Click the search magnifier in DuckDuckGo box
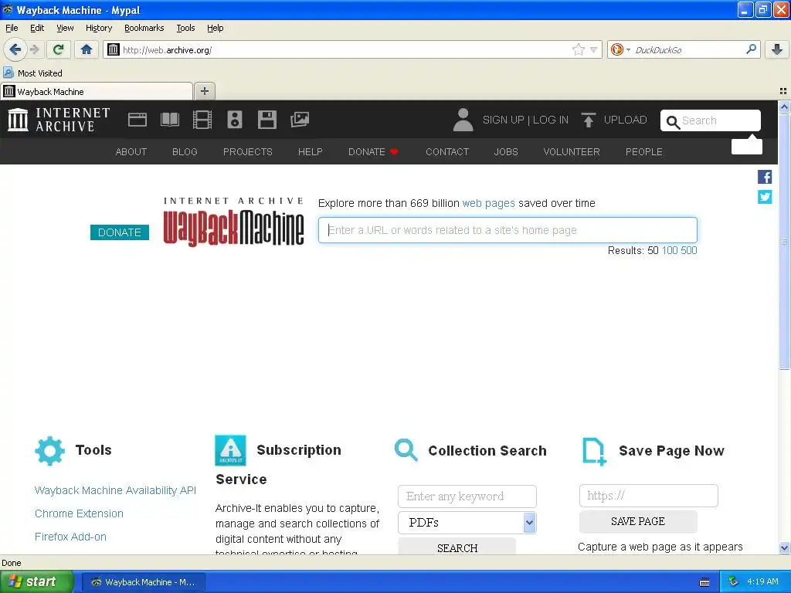The height and width of the screenshot is (593, 791). coord(751,49)
